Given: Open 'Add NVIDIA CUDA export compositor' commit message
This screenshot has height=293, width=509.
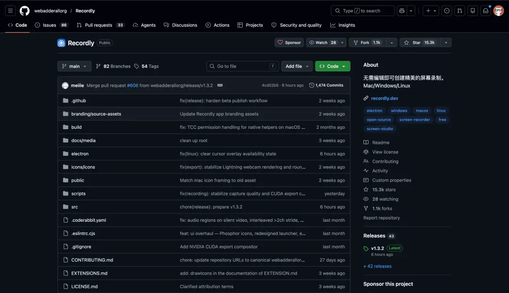Looking at the screenshot, I should coord(219,247).
